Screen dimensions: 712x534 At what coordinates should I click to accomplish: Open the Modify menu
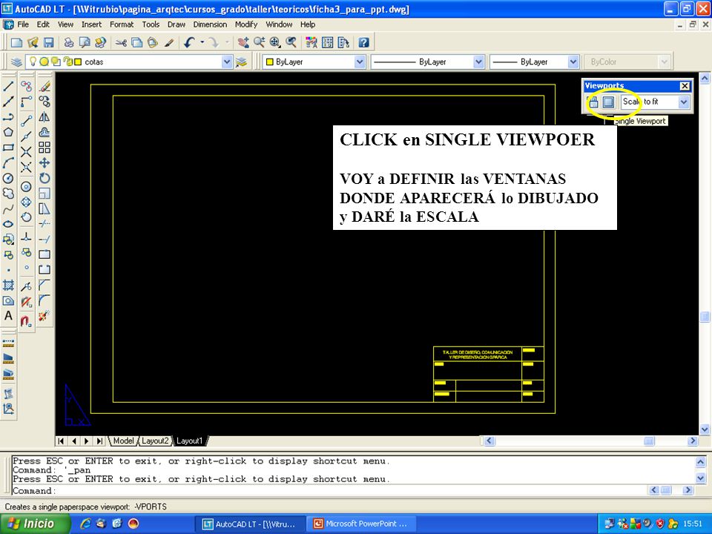(246, 24)
